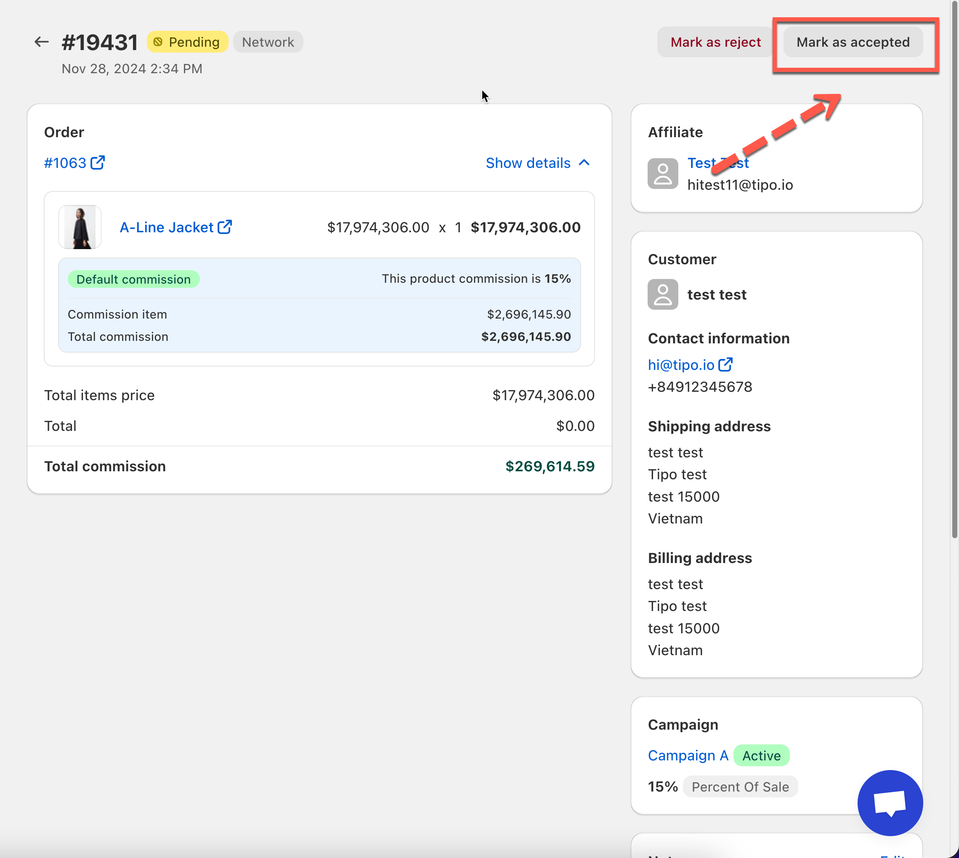Image resolution: width=959 pixels, height=858 pixels.
Task: Click the affiliate avatar icon
Action: click(x=662, y=173)
